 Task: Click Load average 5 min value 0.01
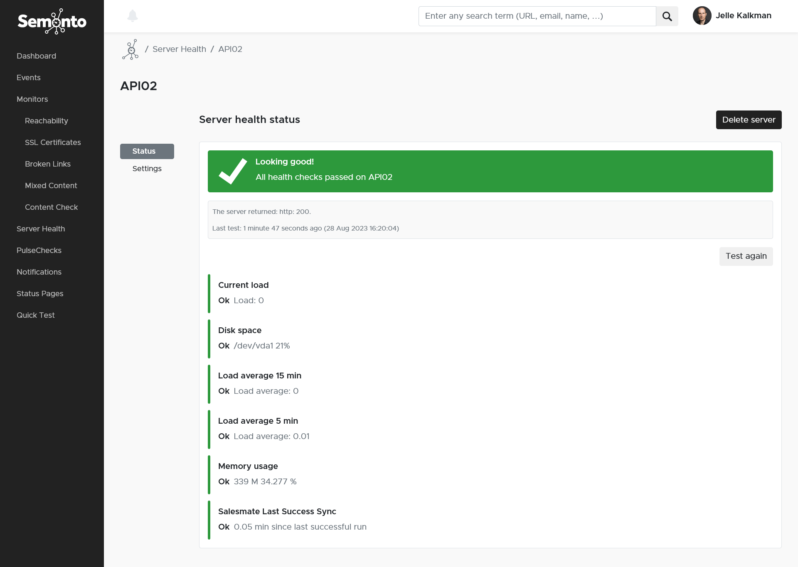pyautogui.click(x=271, y=436)
